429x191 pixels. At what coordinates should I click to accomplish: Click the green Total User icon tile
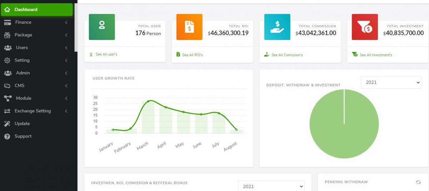point(102,27)
